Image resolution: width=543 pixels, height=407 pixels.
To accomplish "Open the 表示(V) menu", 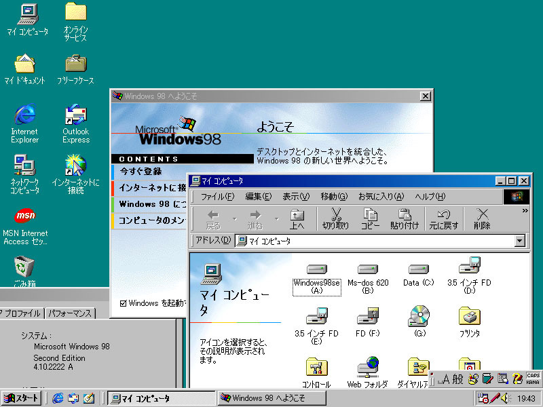I will pyautogui.click(x=295, y=197).
